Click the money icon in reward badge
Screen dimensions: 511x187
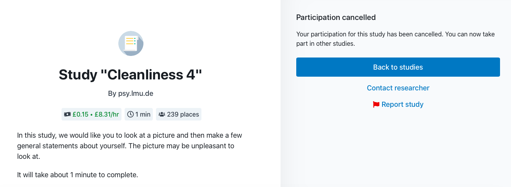(67, 115)
